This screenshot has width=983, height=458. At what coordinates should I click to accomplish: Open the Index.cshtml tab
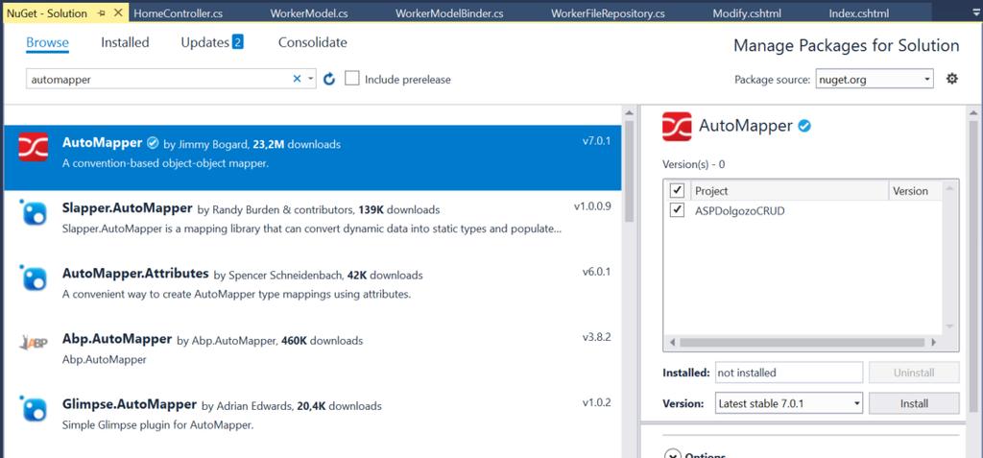(x=859, y=13)
